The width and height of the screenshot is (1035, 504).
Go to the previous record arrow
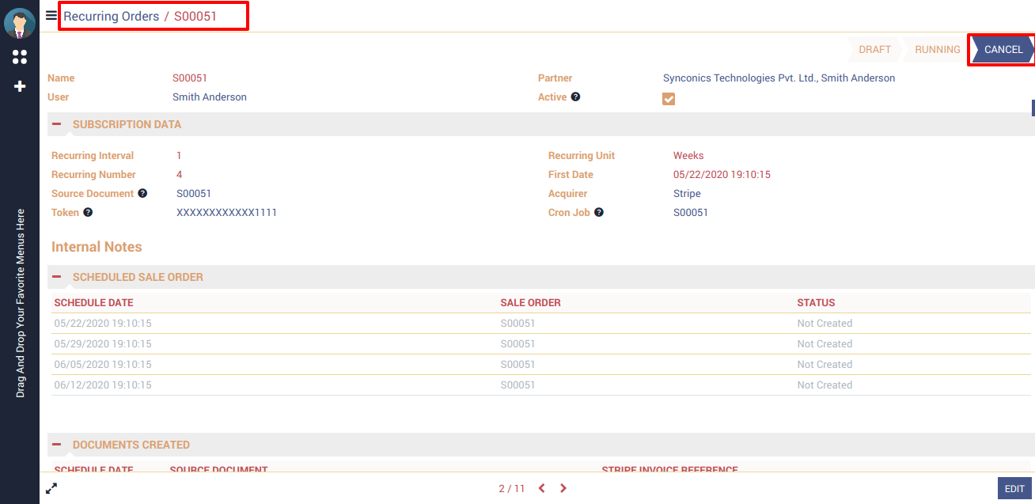[x=542, y=488]
